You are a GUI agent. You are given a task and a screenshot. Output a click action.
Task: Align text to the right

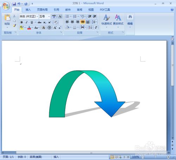pyautogui.click(x=77, y=22)
